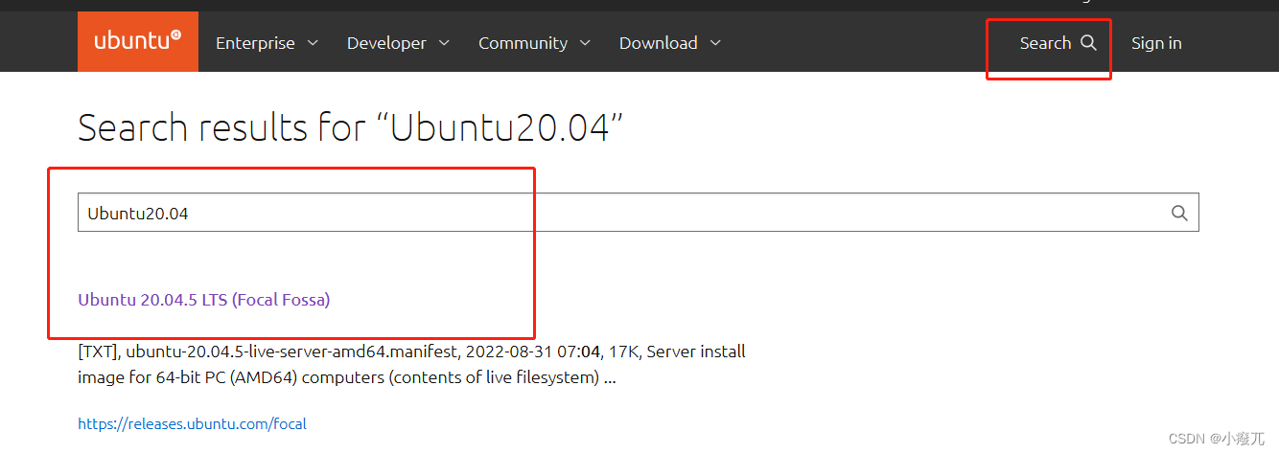Image resolution: width=1279 pixels, height=454 pixels.
Task: Click the Ubuntu logo home link
Action: (138, 40)
